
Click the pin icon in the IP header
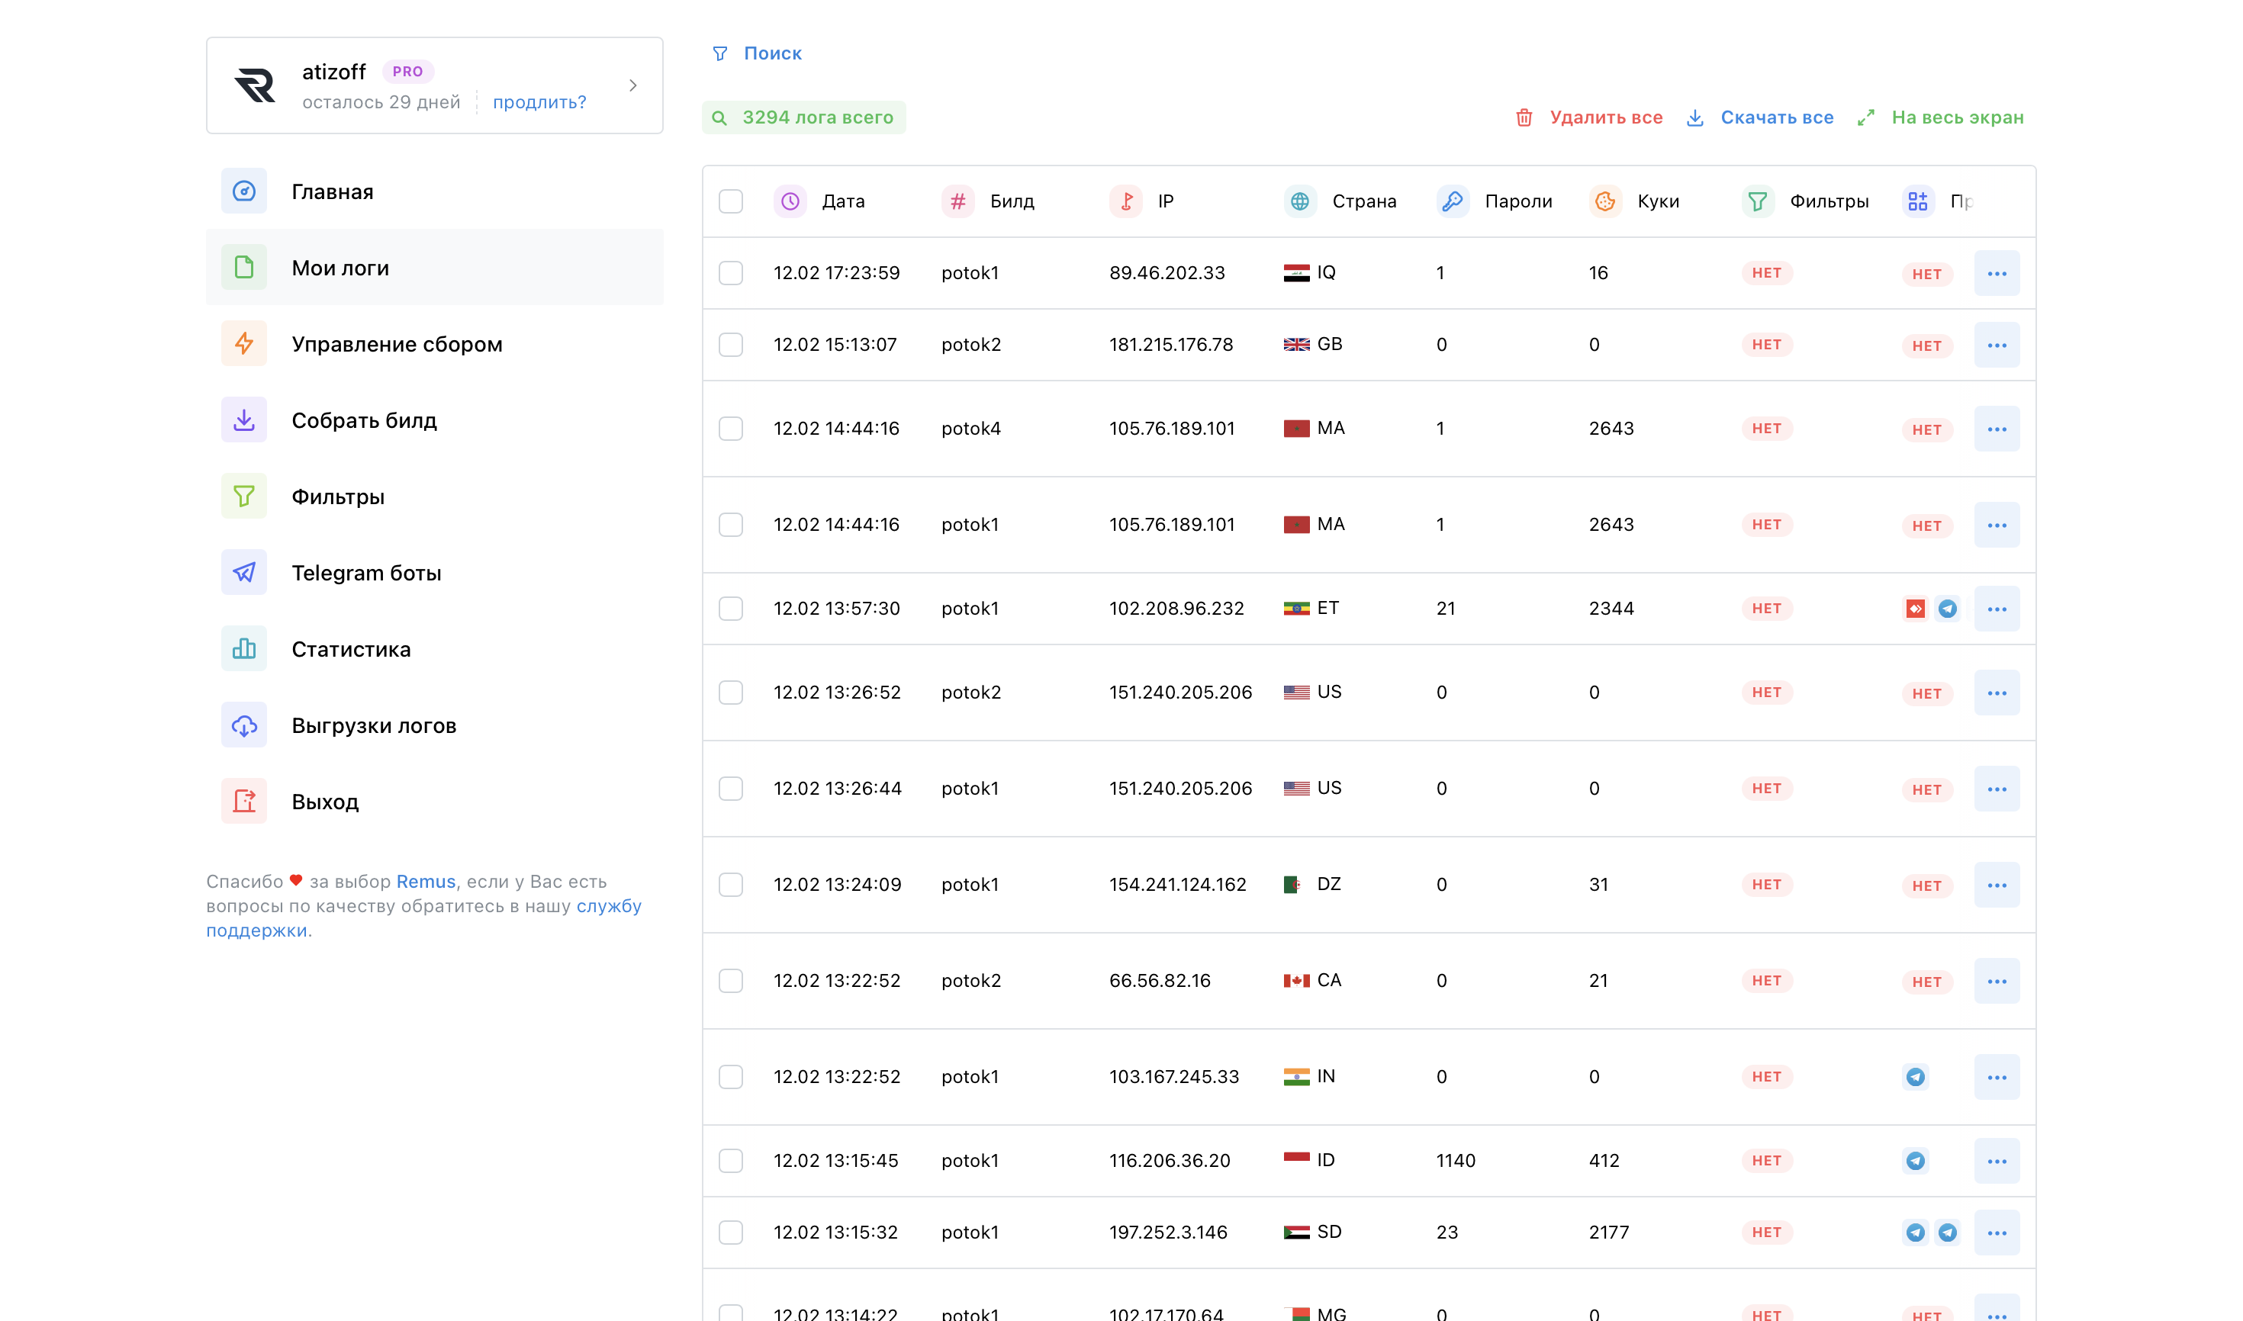click(1126, 201)
